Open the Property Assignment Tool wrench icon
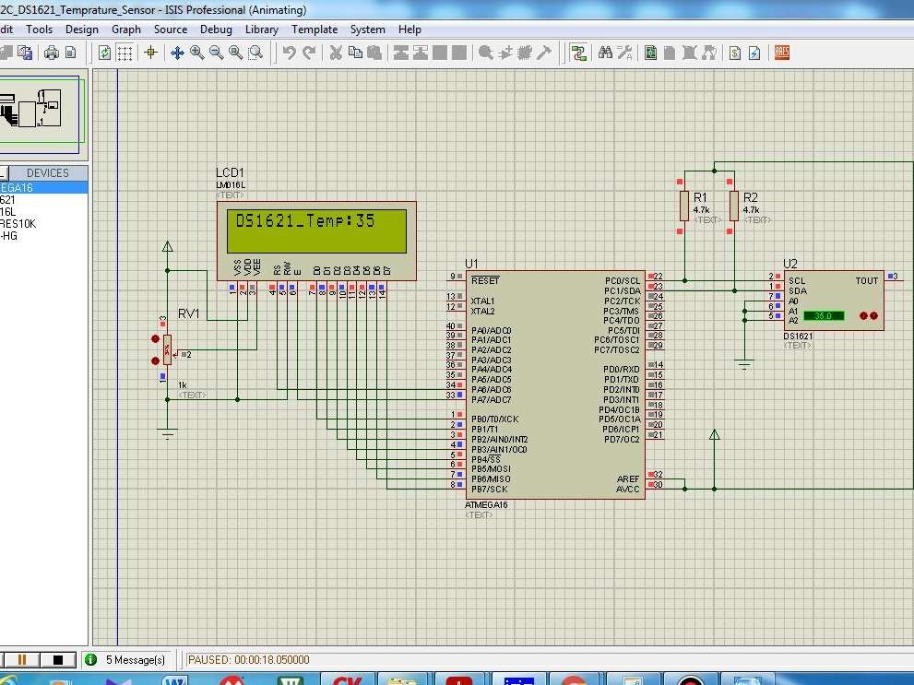 click(625, 53)
